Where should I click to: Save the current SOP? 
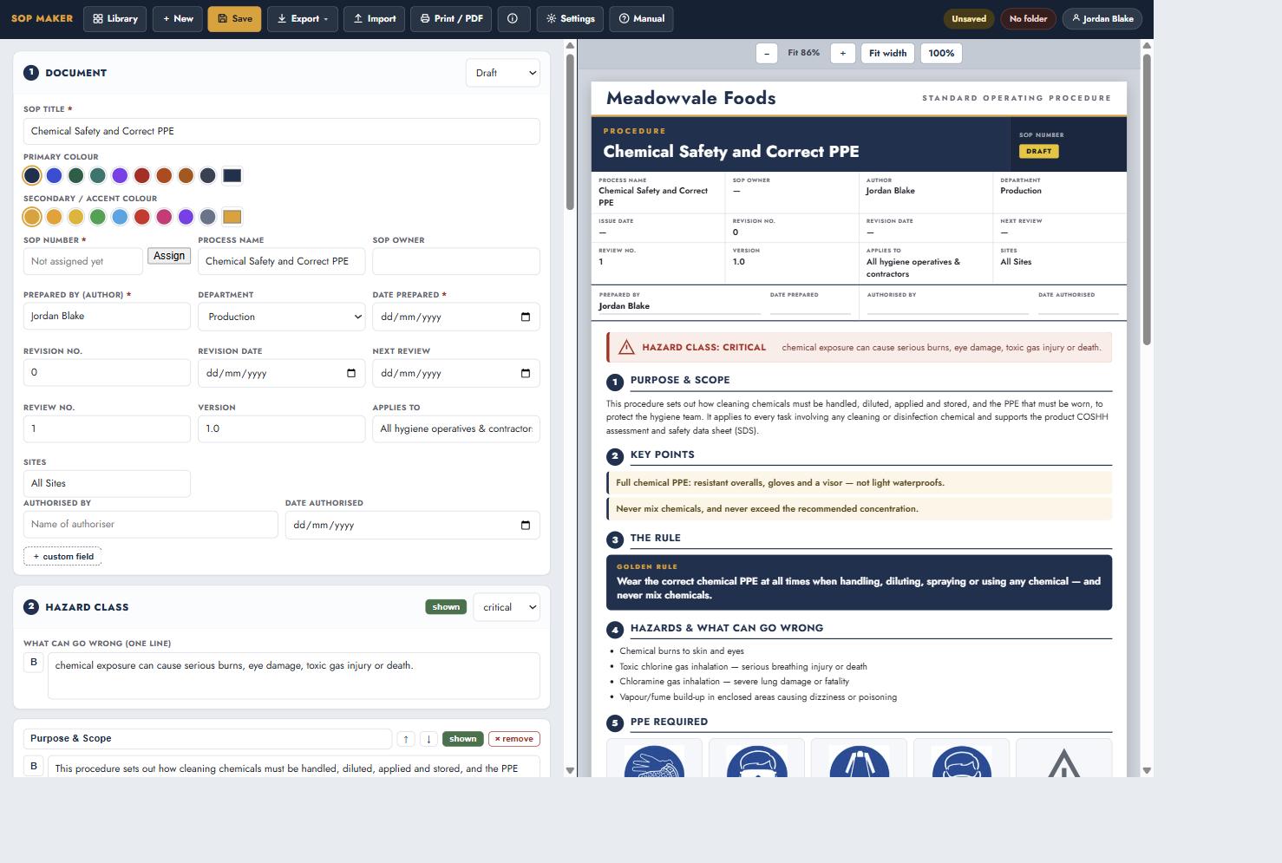pos(234,18)
